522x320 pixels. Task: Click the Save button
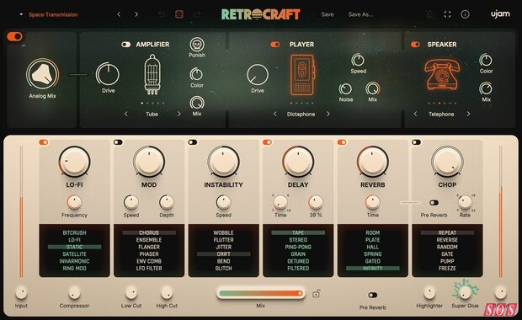tap(328, 14)
